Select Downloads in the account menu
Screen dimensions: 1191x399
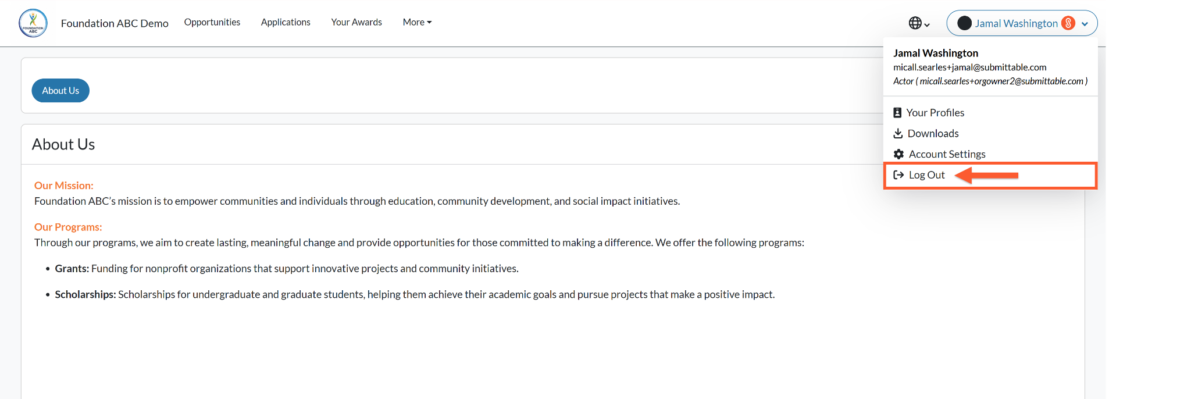point(990,133)
